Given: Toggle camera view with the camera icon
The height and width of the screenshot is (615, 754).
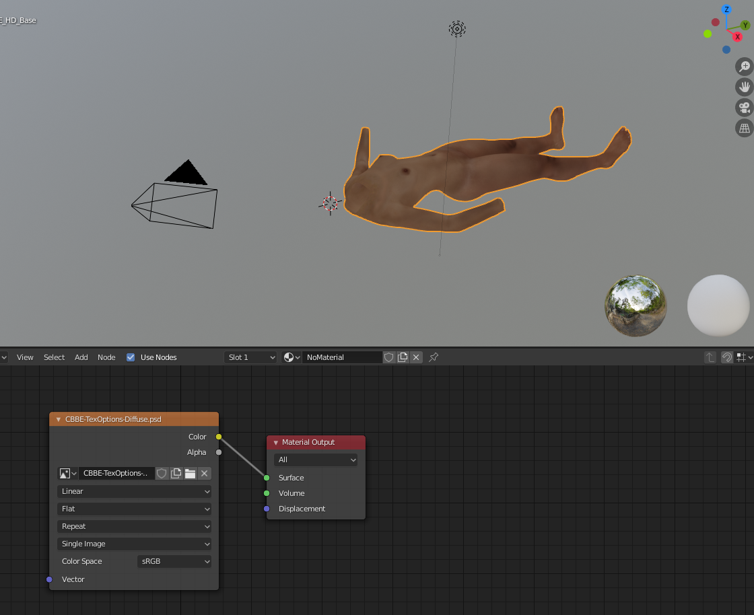Looking at the screenshot, I should (x=745, y=108).
